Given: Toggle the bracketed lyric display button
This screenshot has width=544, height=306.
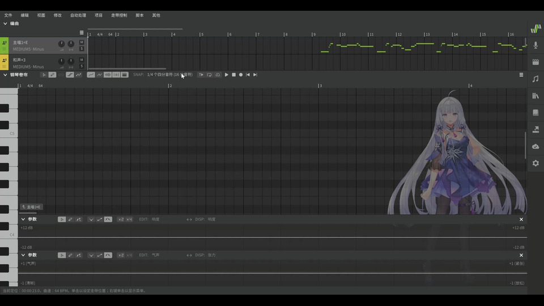Looking at the screenshot, I should 116,75.
